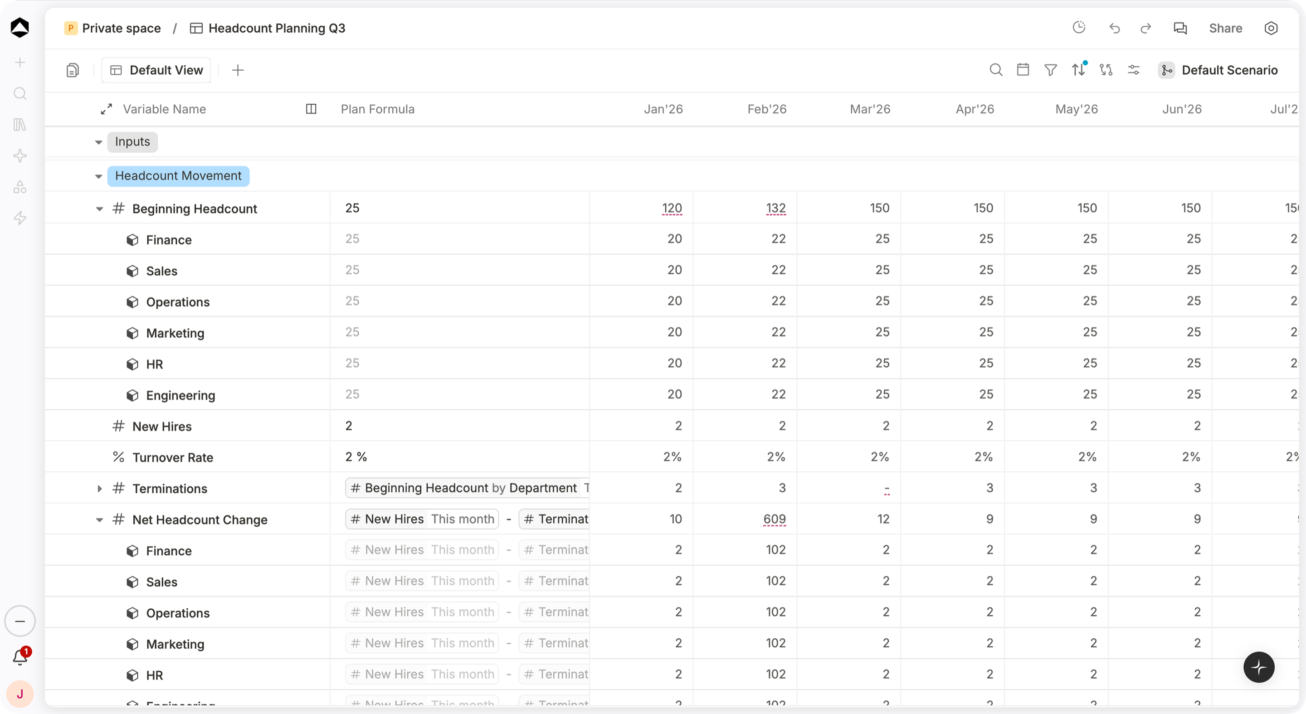Viewport: 1306px width, 714px height.
Task: Search within the model table
Action: (996, 70)
